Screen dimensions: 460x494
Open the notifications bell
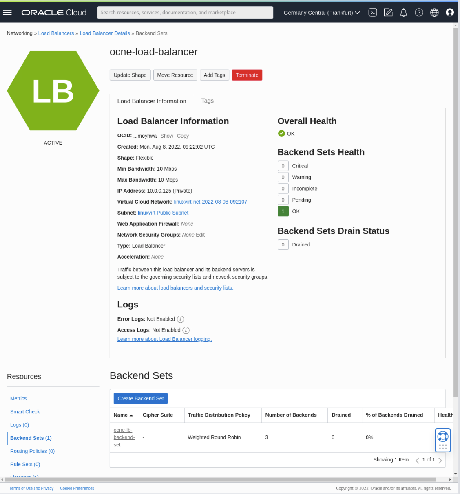click(403, 12)
